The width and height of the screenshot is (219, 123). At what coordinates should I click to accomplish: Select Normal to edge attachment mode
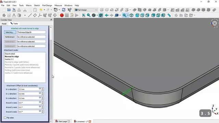[x=12, y=56]
